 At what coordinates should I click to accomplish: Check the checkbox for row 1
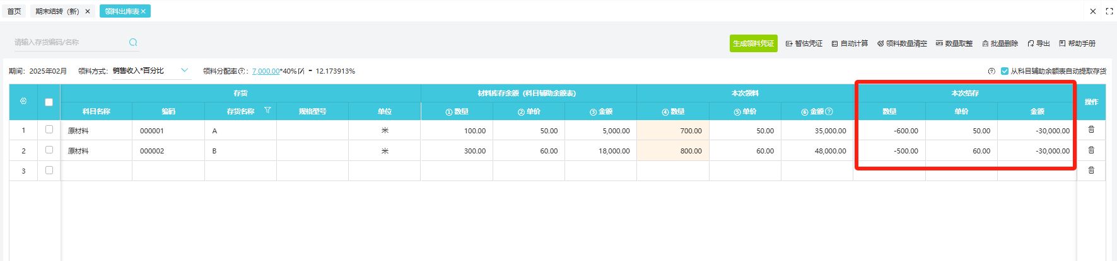pos(49,130)
